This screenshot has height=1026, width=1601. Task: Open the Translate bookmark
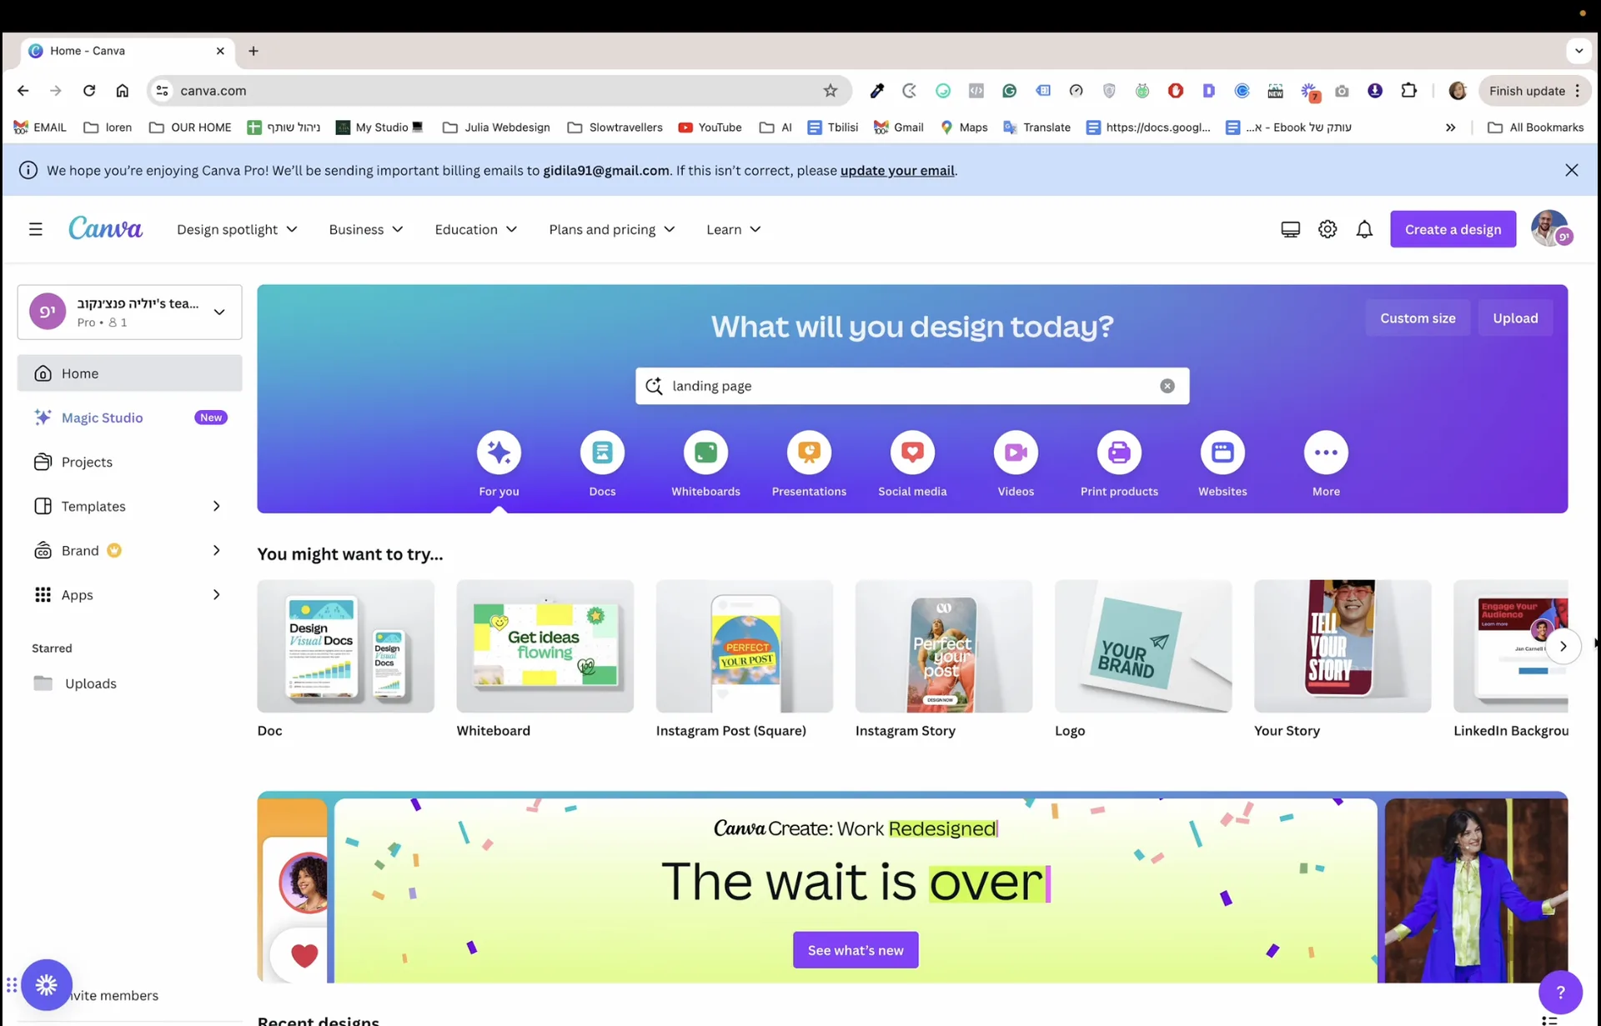click(x=1036, y=128)
